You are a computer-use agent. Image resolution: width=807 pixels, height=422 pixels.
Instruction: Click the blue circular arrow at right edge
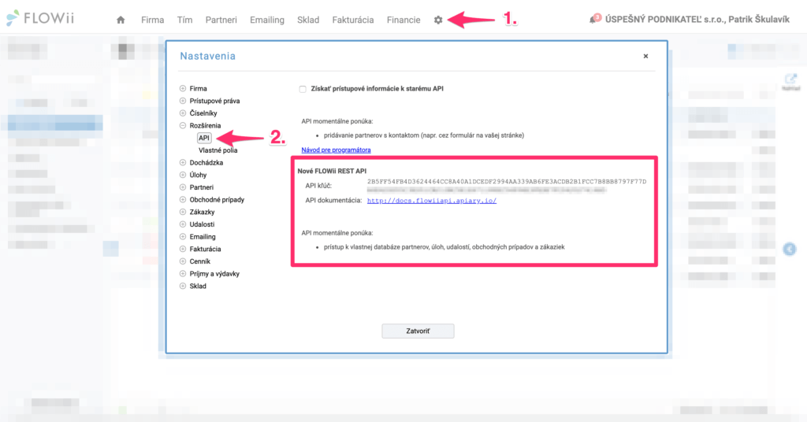(790, 250)
